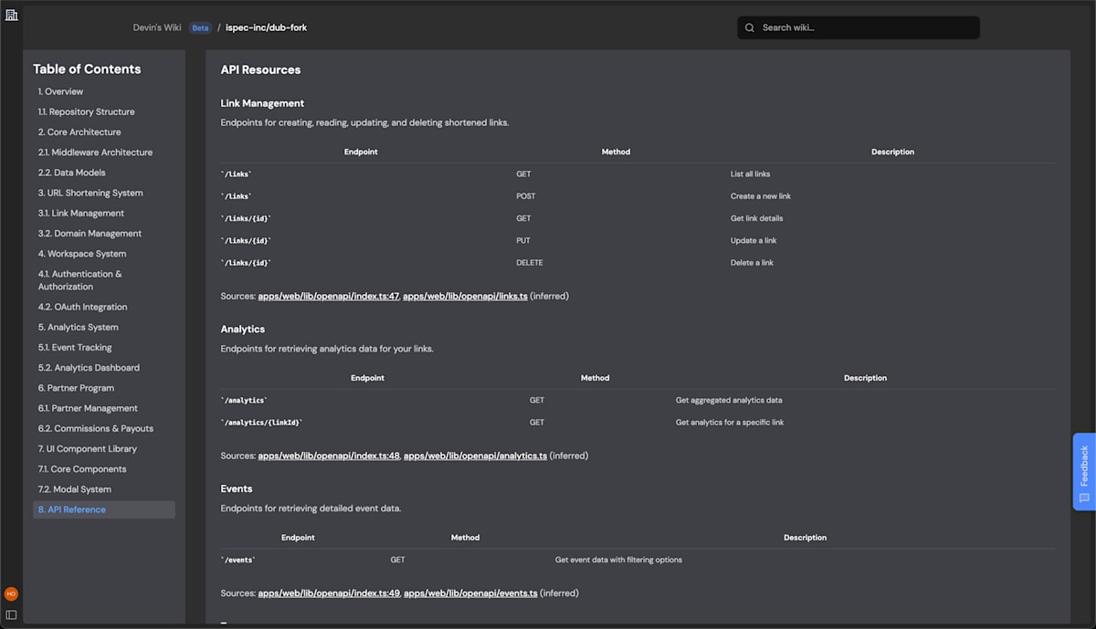Select 6.2. Commissions & Payouts
The width and height of the screenshot is (1096, 629).
[96, 428]
